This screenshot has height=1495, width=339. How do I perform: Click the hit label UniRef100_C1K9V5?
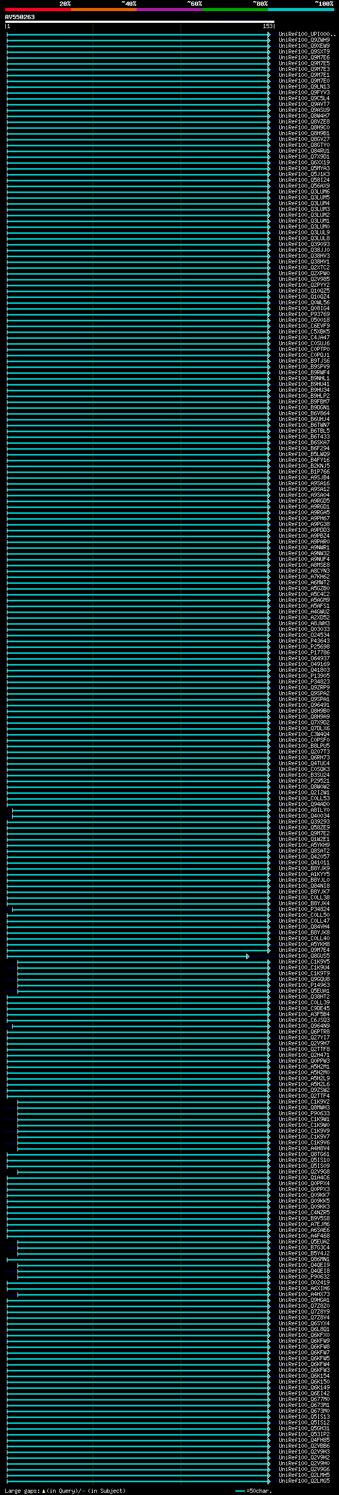pos(304,961)
